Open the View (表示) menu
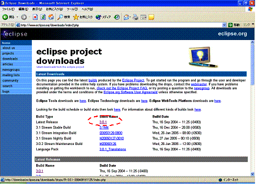This screenshot has width=256, height=184. coord(37,9)
